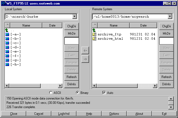Toggle the Auto checkbox

point(104,93)
